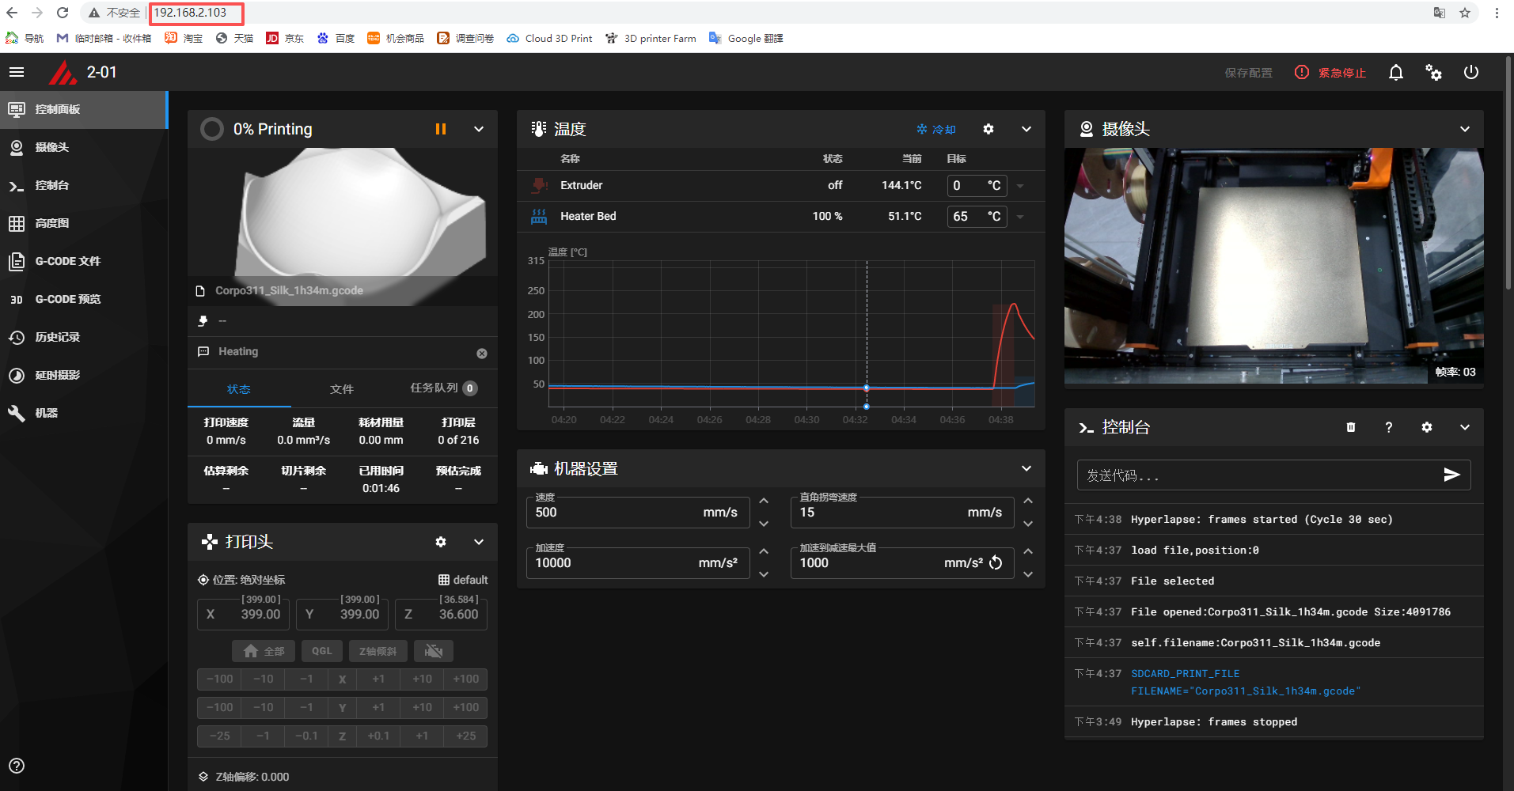1514x791 pixels.
Task: Toggle the motors off button
Action: pyautogui.click(x=433, y=651)
